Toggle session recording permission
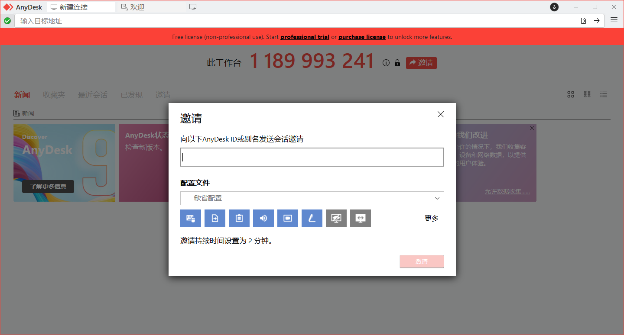The width and height of the screenshot is (624, 335). [x=288, y=218]
